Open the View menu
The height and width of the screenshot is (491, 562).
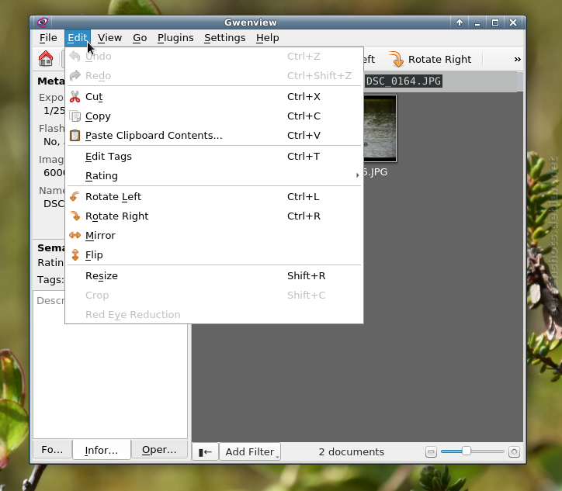coord(109,37)
